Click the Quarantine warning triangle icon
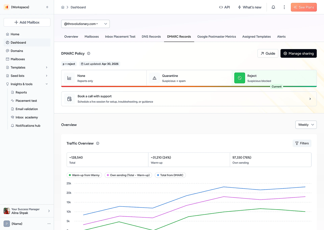 click(x=154, y=78)
